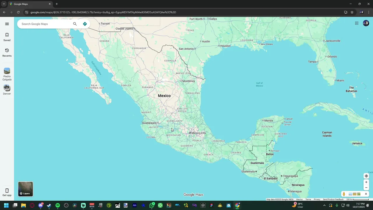Open the Google account avatar
The height and width of the screenshot is (210, 373).
click(x=366, y=23)
